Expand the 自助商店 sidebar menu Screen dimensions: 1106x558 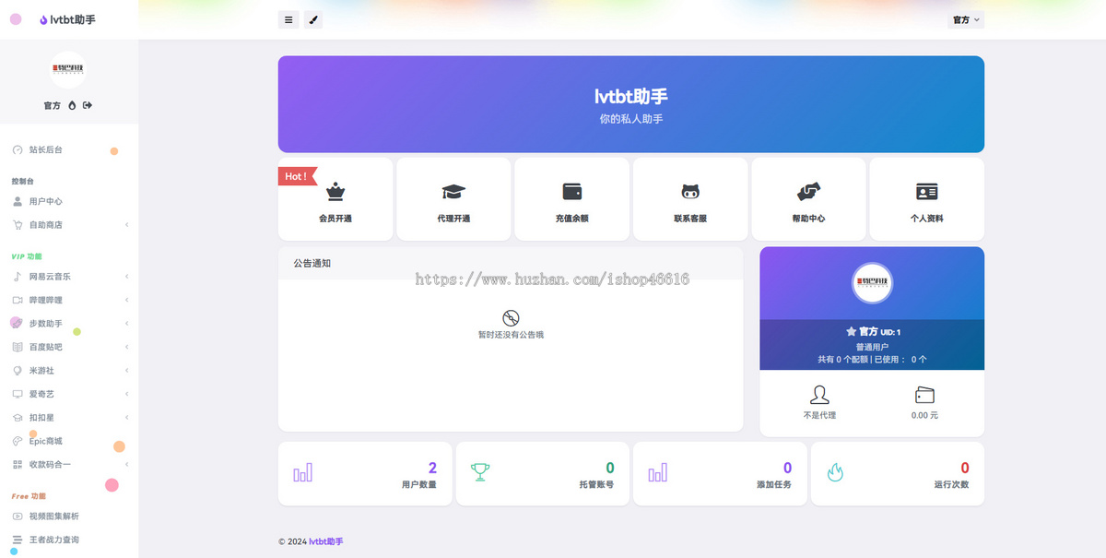tap(69, 225)
